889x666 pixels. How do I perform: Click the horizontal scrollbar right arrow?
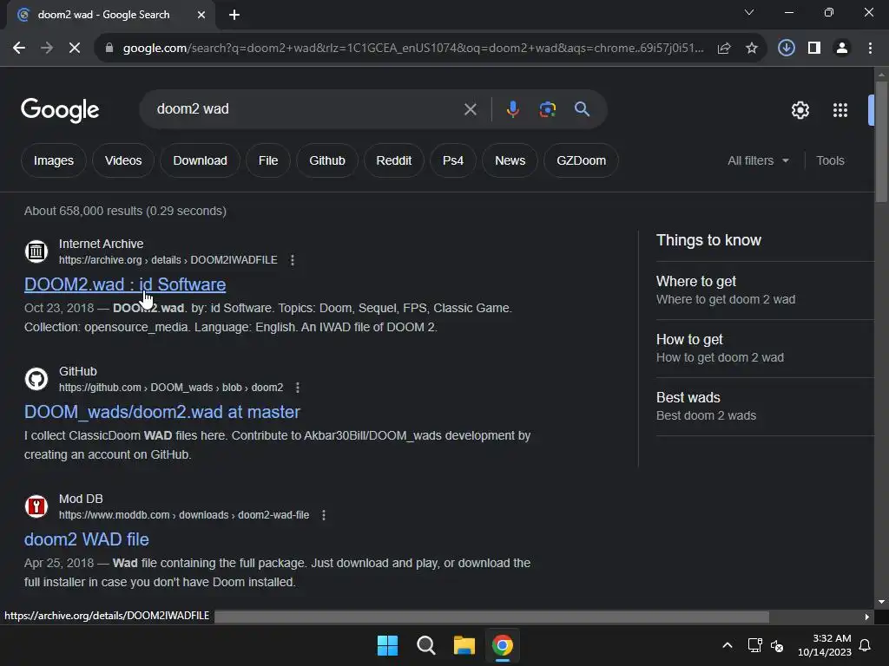pos(867,617)
